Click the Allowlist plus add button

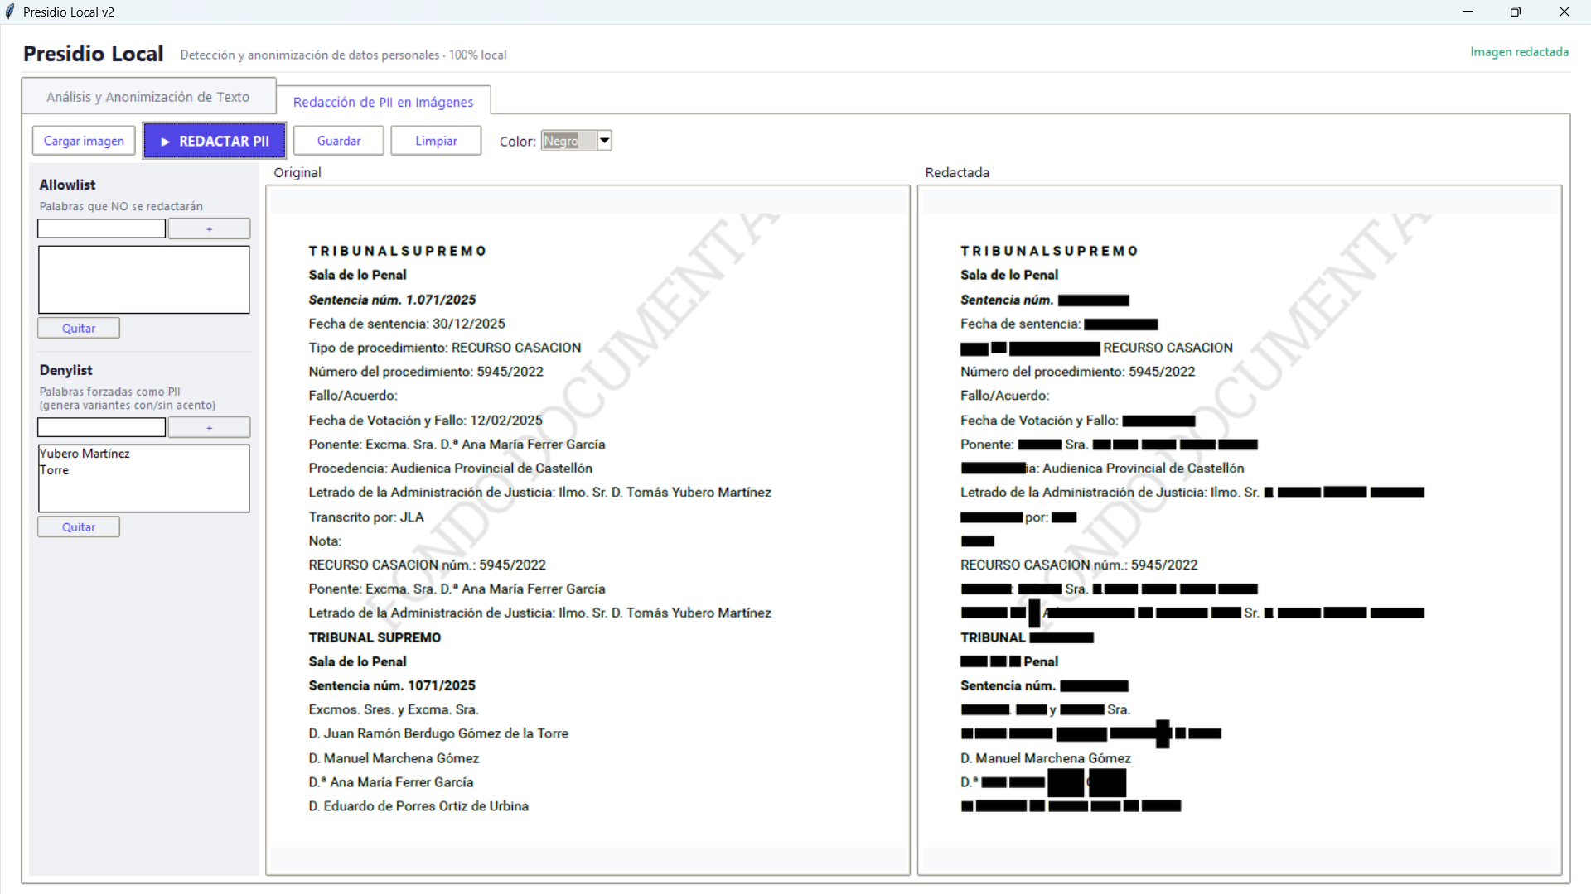pyautogui.click(x=209, y=228)
